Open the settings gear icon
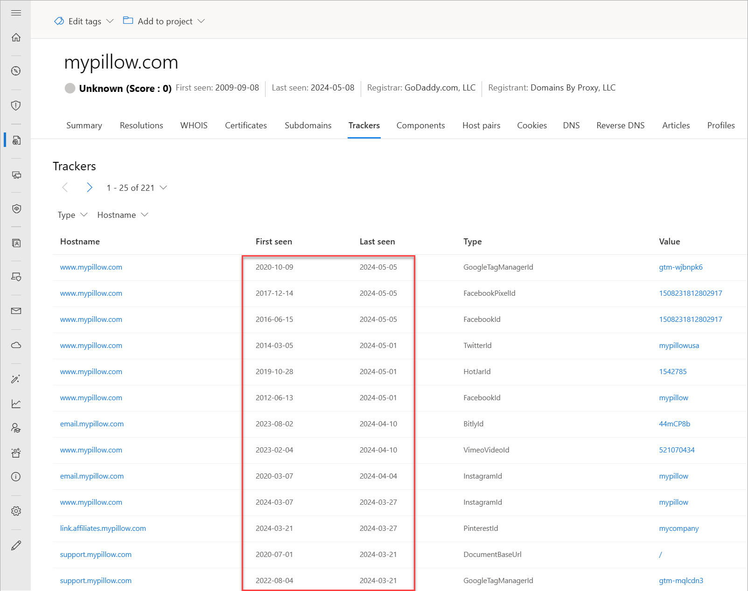Screen dimensions: 748x591 tap(16, 511)
